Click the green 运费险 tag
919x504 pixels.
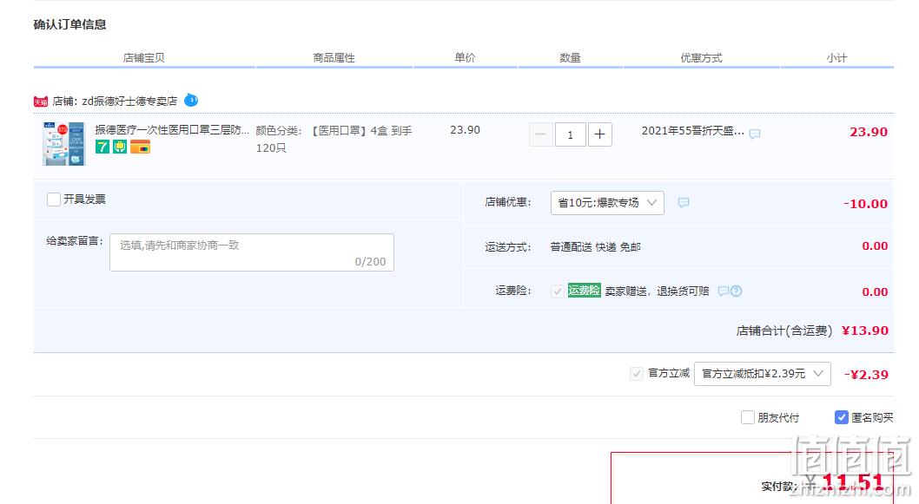[584, 291]
